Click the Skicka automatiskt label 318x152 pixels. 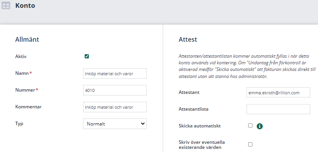pyautogui.click(x=199, y=126)
